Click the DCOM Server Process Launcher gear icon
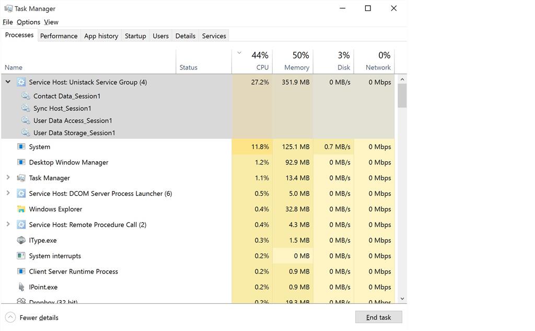Screen dimensions: 535x331 21,194
